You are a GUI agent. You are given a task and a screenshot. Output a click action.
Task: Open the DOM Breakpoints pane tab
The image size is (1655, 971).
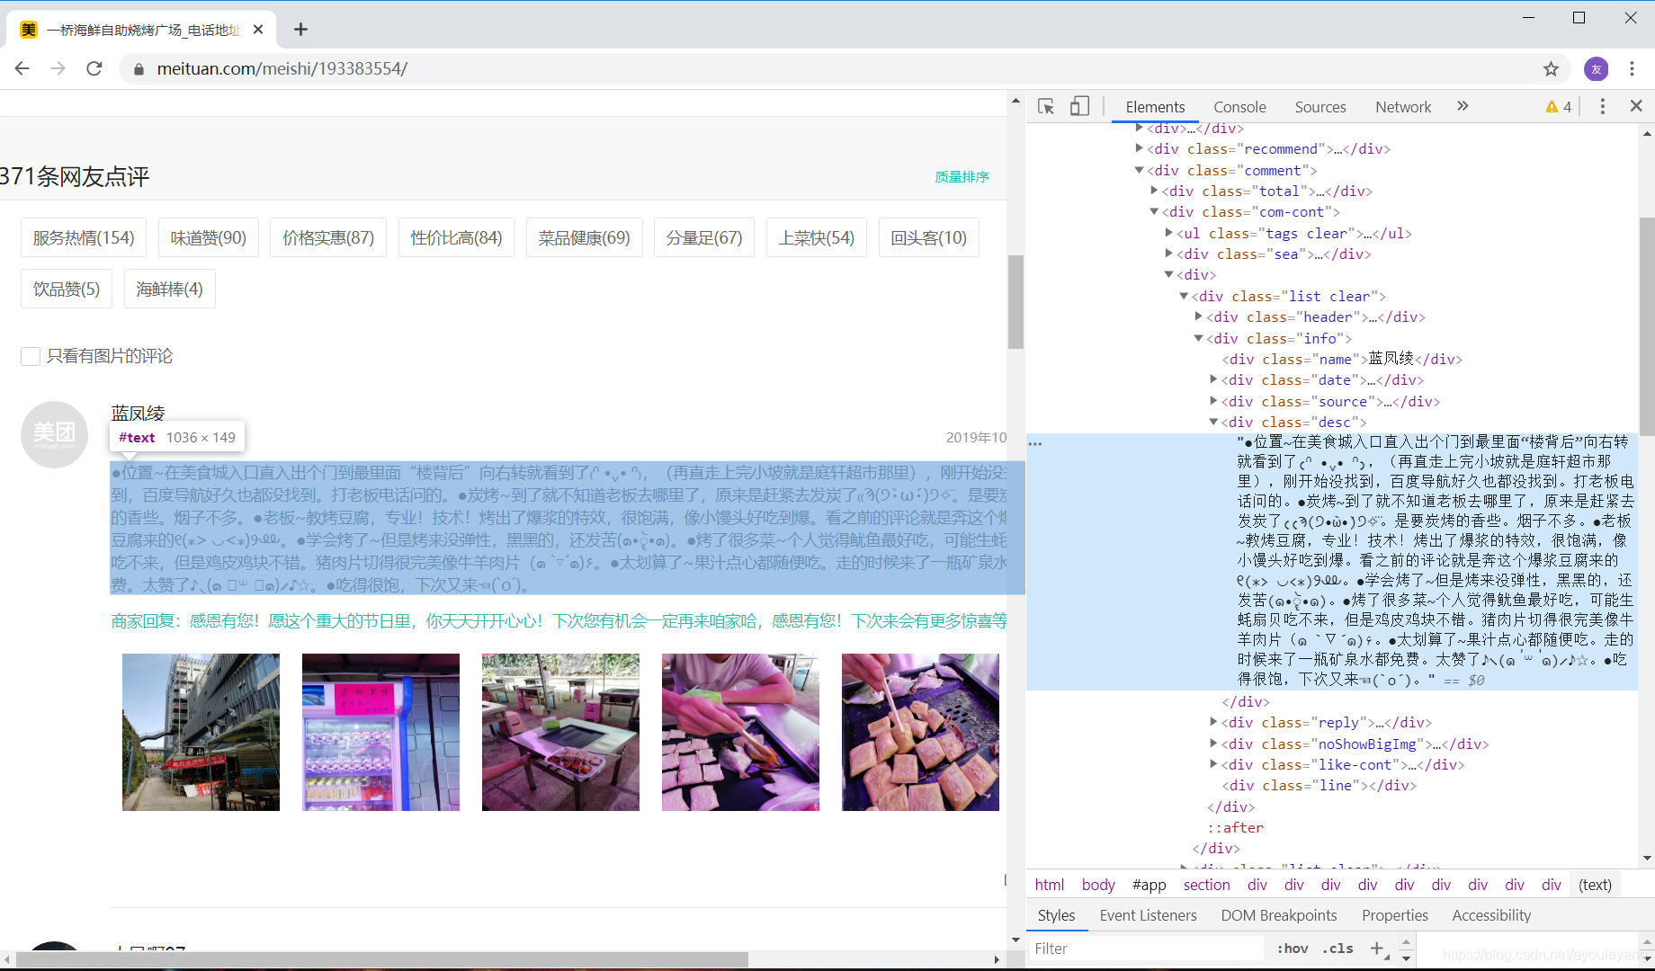tap(1278, 915)
